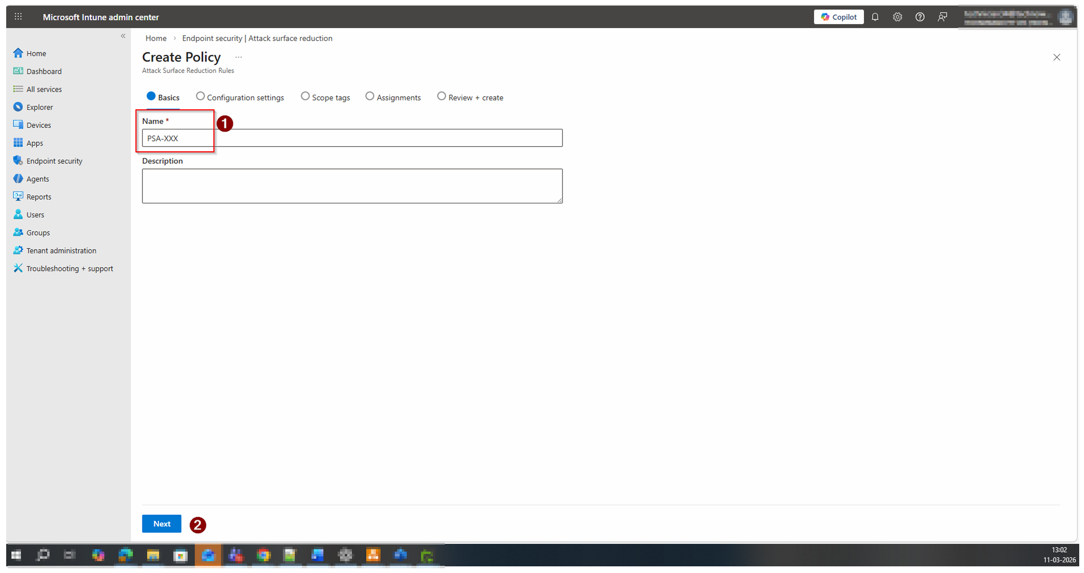Focus the Name input field
Viewport: 1084px width, 573px height.
352,138
